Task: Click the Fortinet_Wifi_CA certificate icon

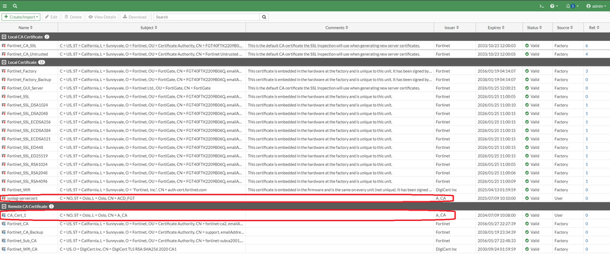Action: tap(4, 249)
